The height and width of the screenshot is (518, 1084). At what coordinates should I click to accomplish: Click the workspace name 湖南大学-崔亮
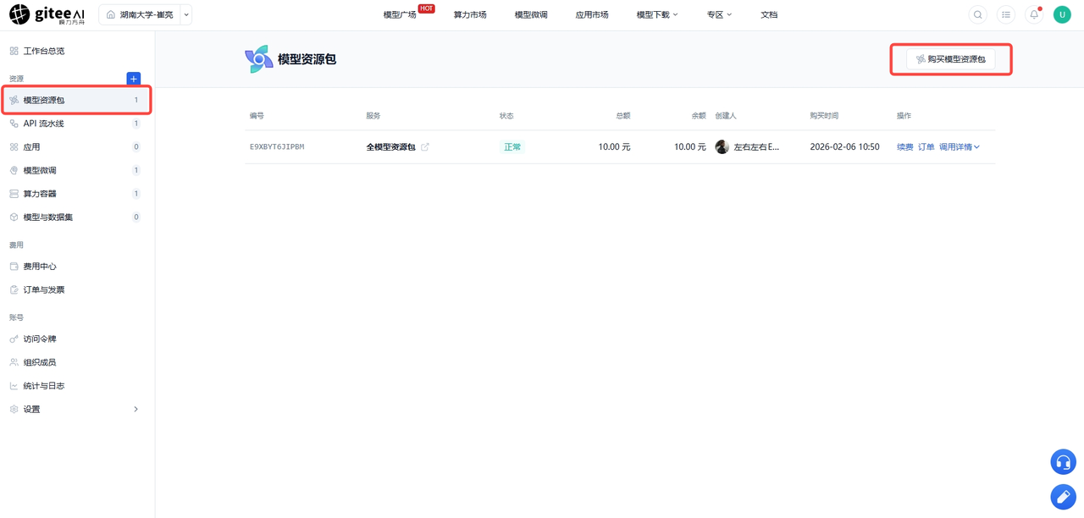pyautogui.click(x=147, y=14)
